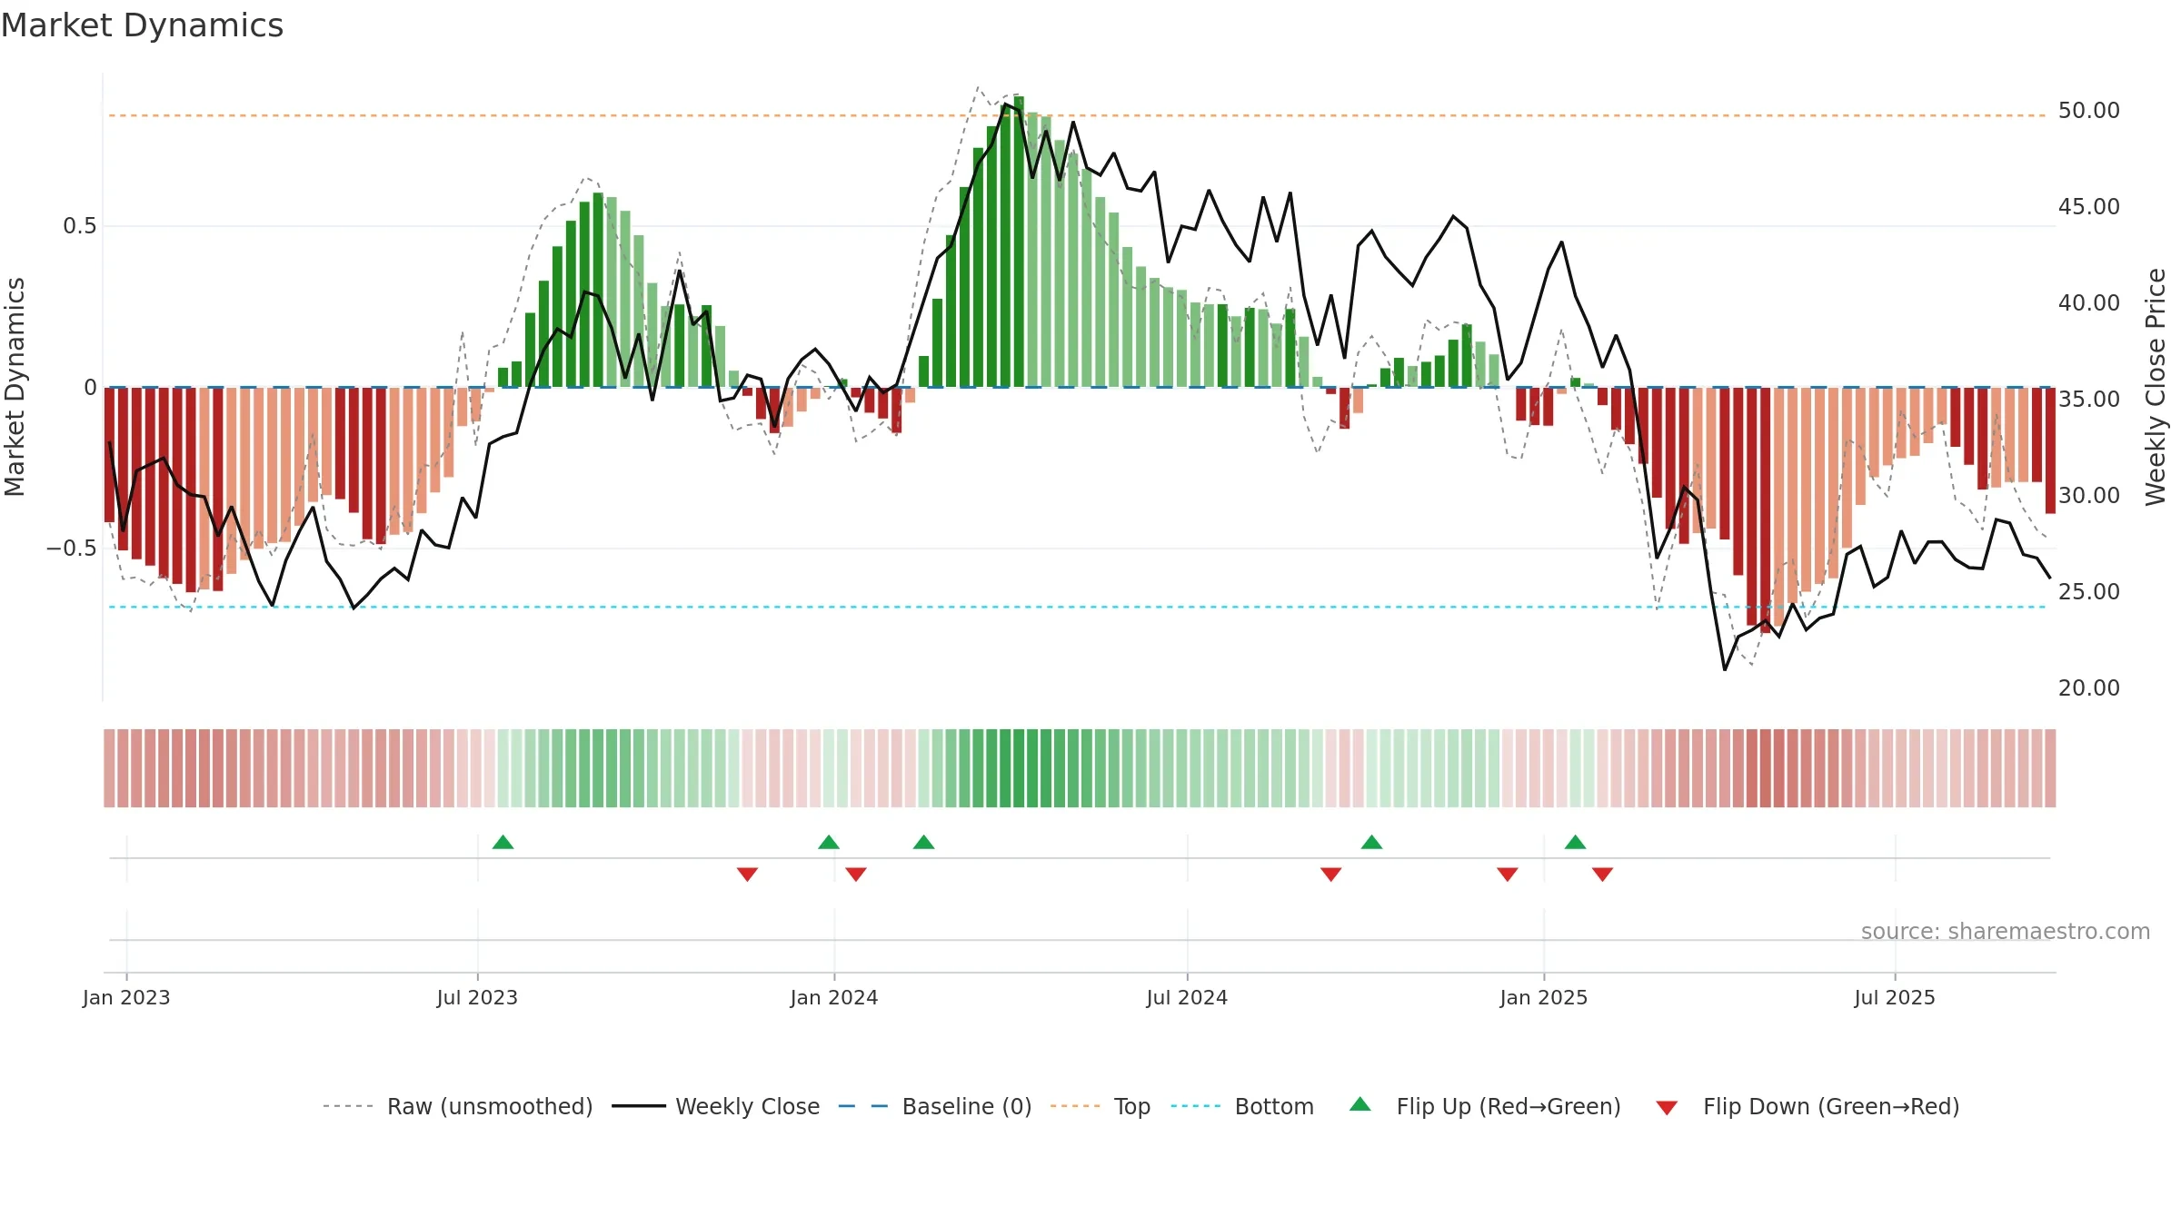Click the Market Dynamics chart title
Image resolution: width=2181 pixels, height=1226 pixels.
[142, 25]
